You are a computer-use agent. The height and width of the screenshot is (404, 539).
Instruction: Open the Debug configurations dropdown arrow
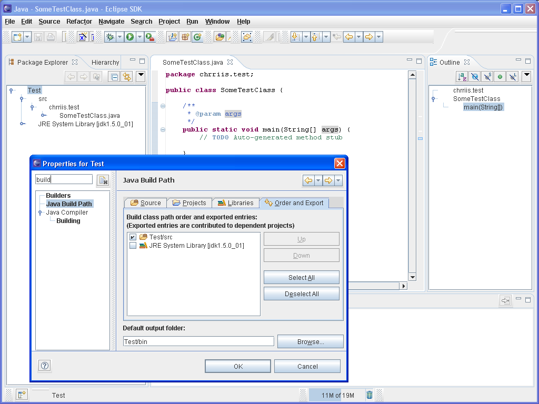[119, 37]
